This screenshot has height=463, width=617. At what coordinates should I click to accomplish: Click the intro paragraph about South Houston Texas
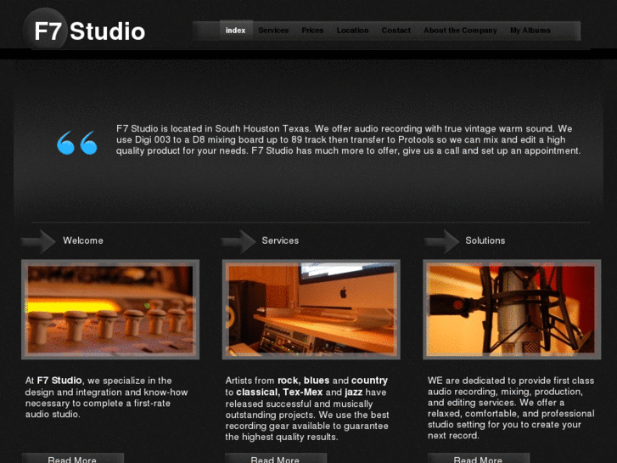point(348,140)
